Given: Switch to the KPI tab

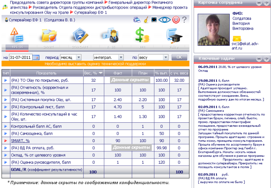Looking at the screenshot, I should 17,47.
